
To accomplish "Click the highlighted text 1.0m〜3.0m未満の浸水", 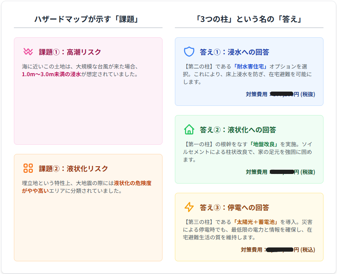I will point(51,74).
